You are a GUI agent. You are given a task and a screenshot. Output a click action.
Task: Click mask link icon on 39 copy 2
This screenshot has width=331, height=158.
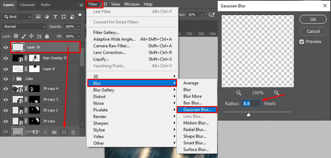pos(26,110)
